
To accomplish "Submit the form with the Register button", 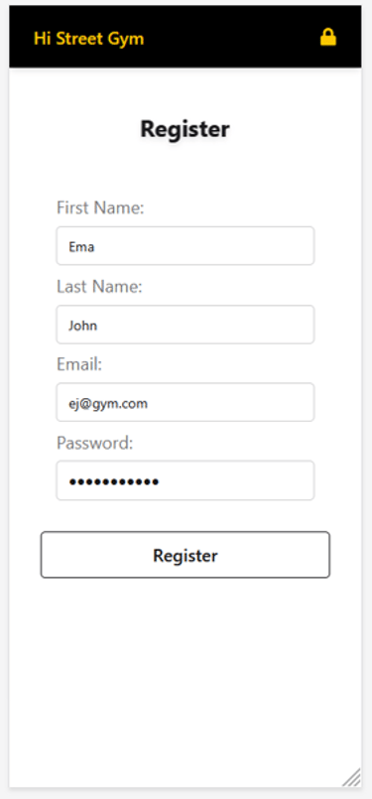I will [185, 555].
